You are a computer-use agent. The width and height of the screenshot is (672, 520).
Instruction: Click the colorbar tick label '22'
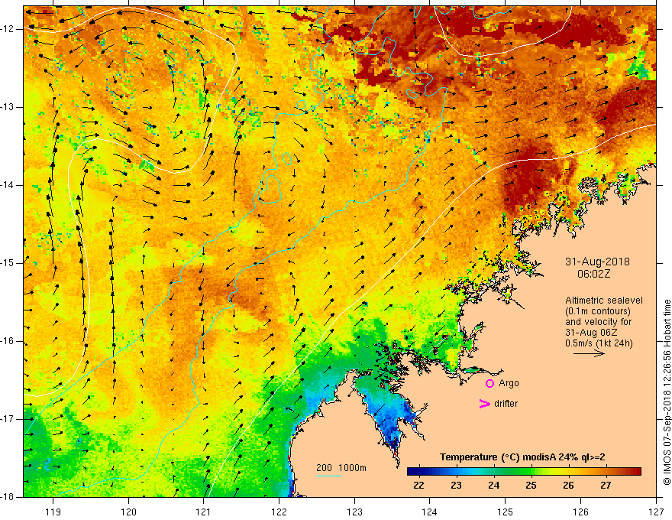[x=418, y=486]
